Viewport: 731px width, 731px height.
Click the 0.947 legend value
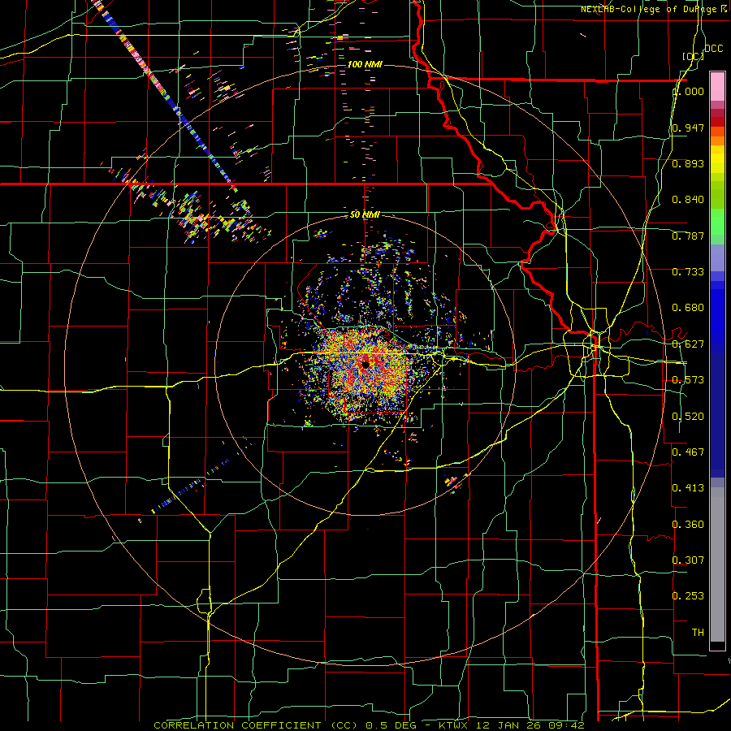click(x=688, y=128)
